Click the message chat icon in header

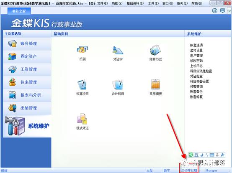point(222,10)
